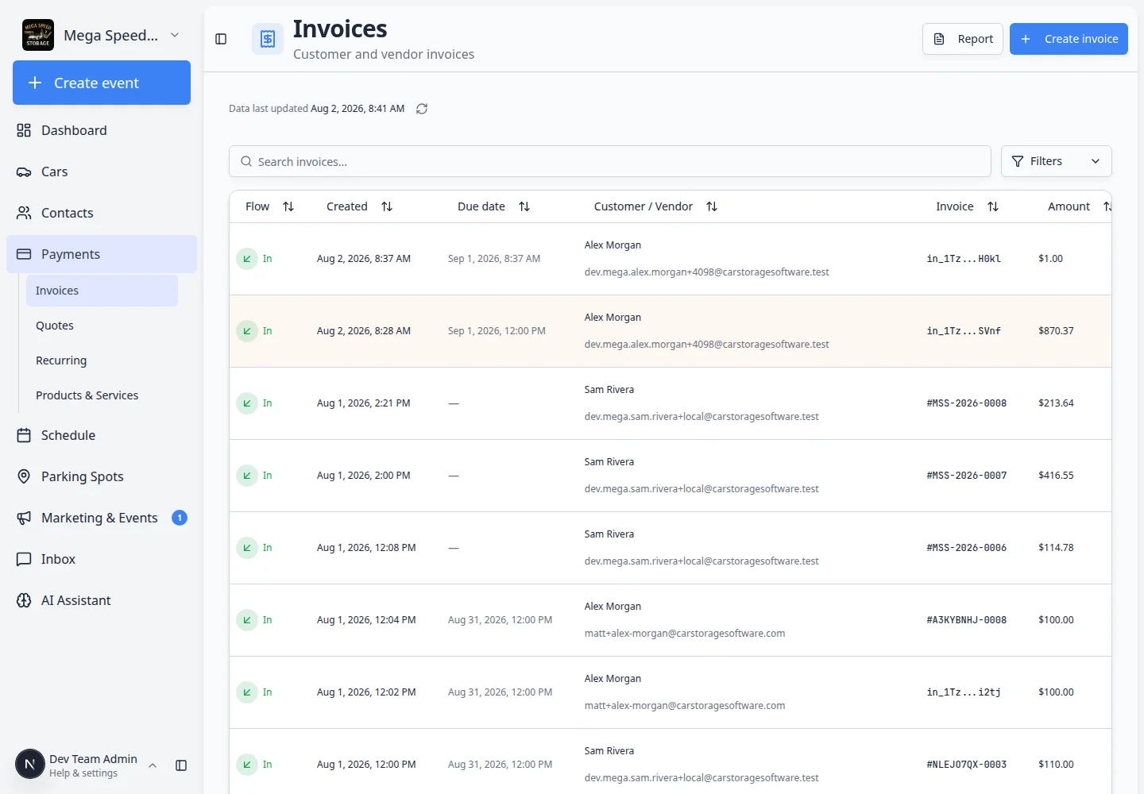Open invoice #A3KYBNHJ-0008
This screenshot has height=794, width=1144.
click(967, 620)
